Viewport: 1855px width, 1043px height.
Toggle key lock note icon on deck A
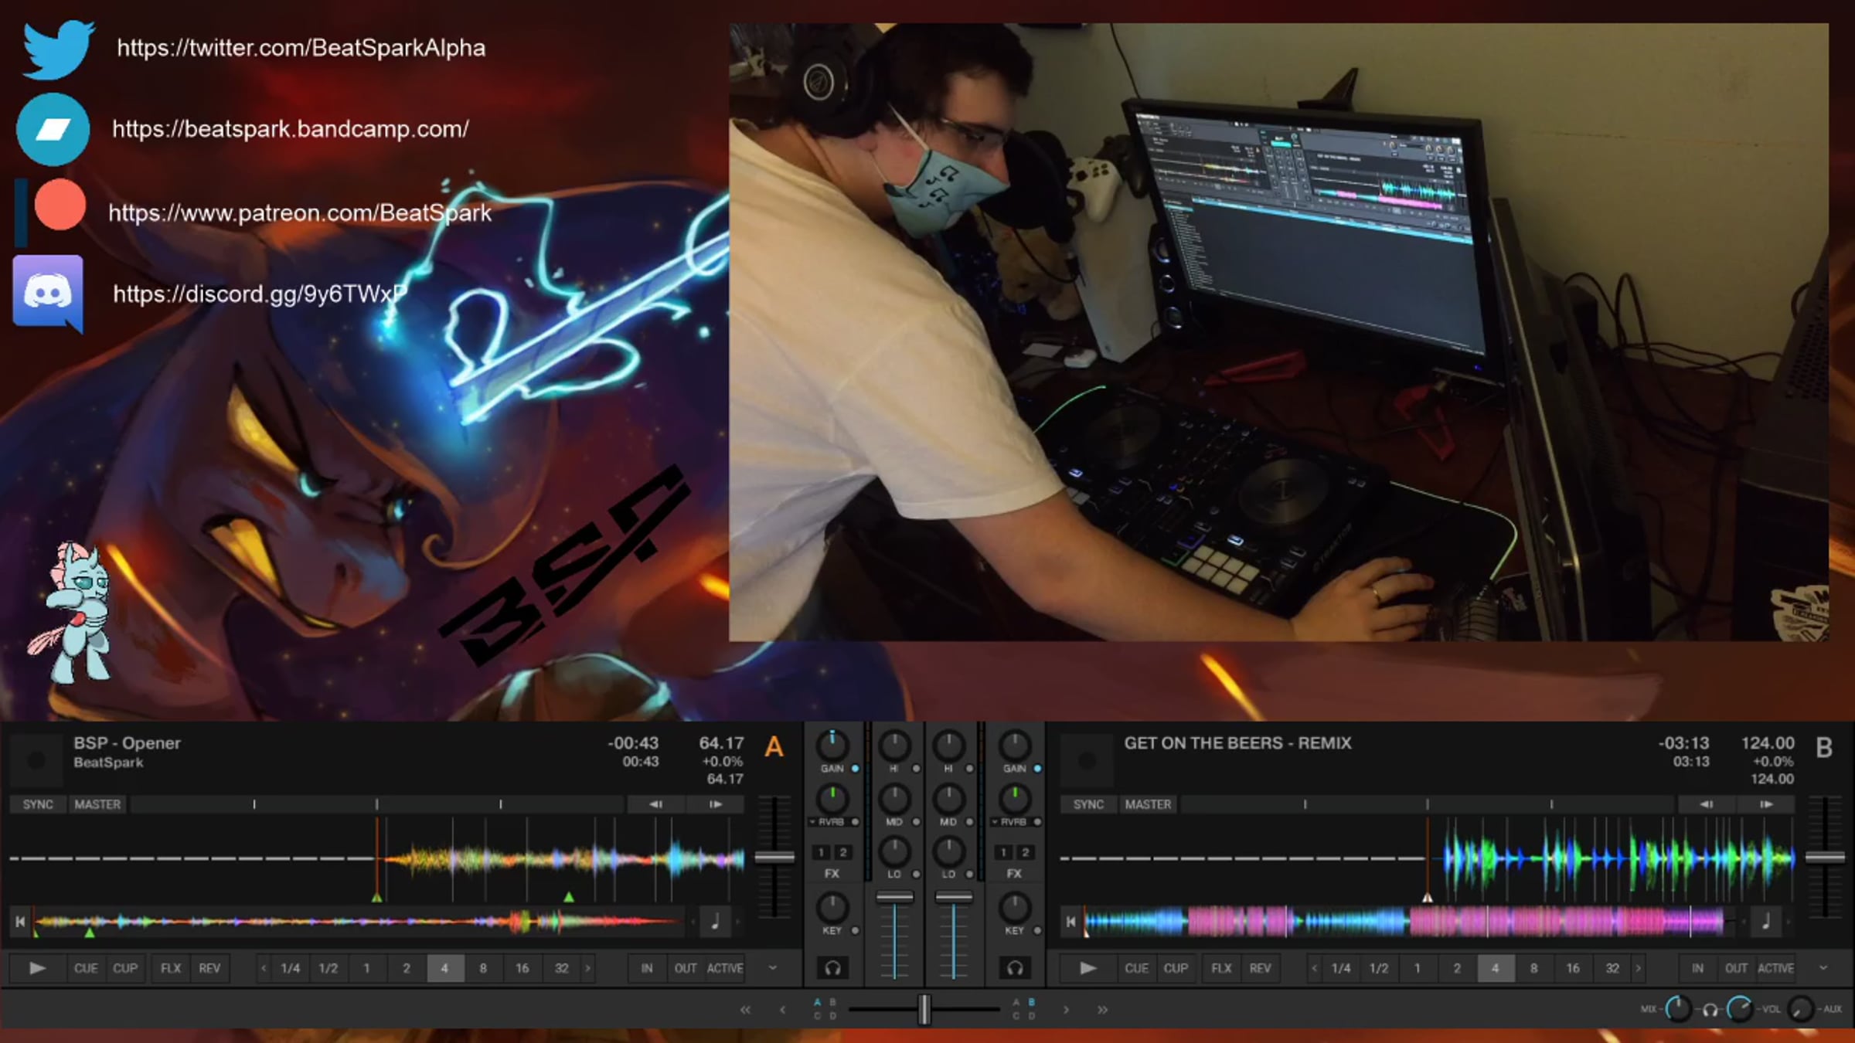pos(715,921)
